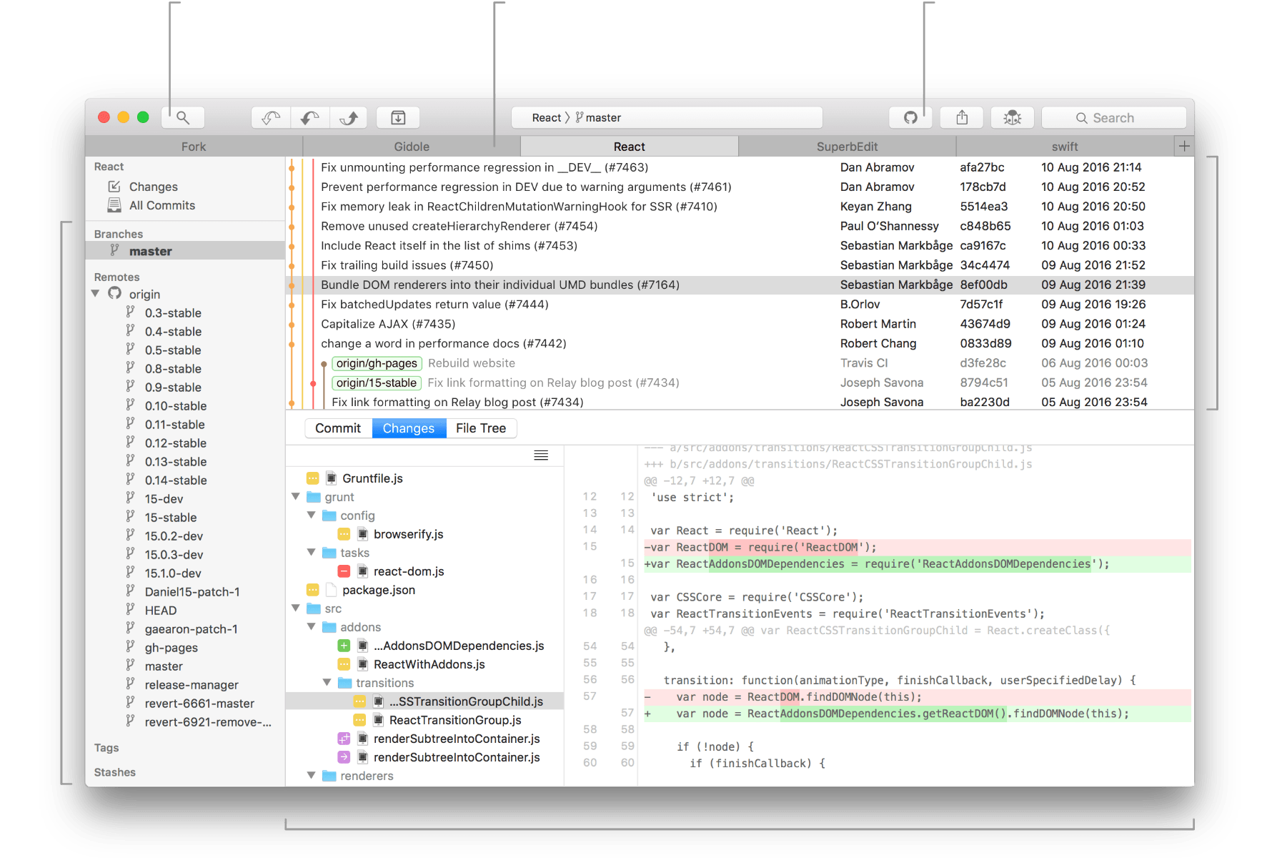Click branch icon next to release-manager

tap(130, 684)
